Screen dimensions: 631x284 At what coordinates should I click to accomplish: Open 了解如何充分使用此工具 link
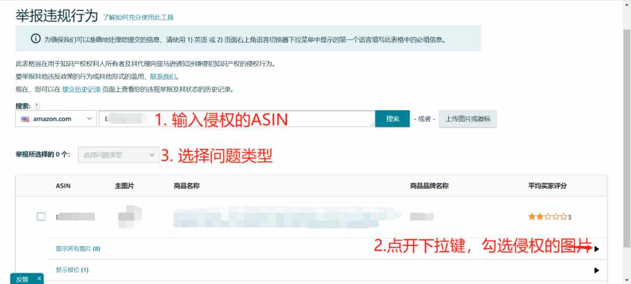(x=138, y=17)
